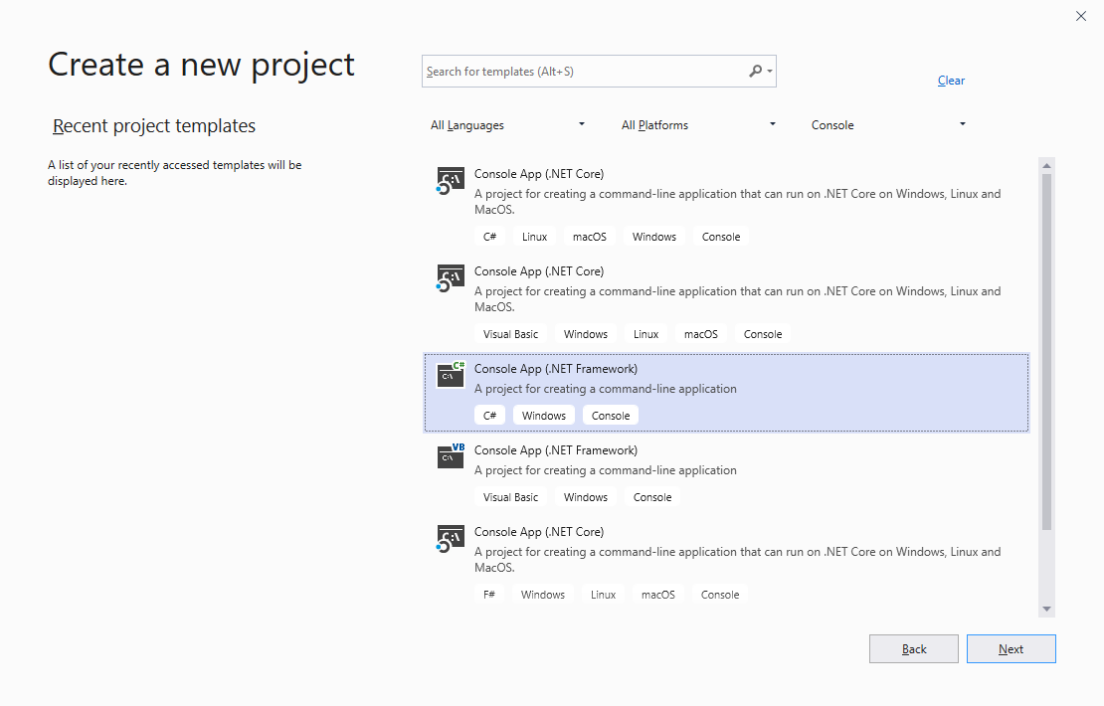Viewport: 1104px width, 706px height.
Task: Click the Clear link
Action: pyautogui.click(x=950, y=81)
